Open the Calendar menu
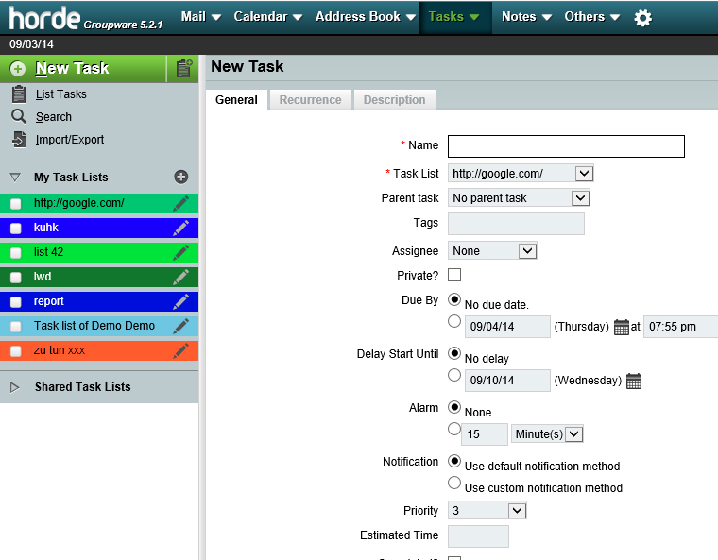Viewport: 718px width, 560px height. point(267,17)
